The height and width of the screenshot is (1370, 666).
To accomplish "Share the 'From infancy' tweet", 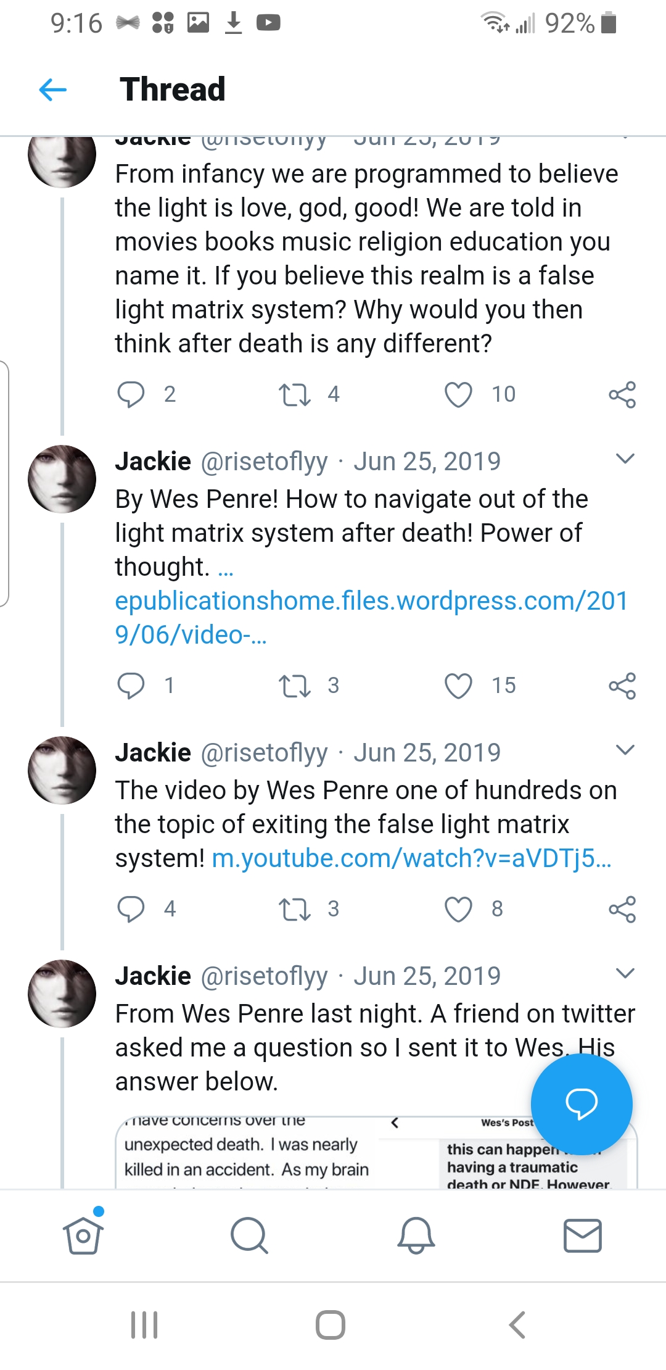I will click(622, 394).
